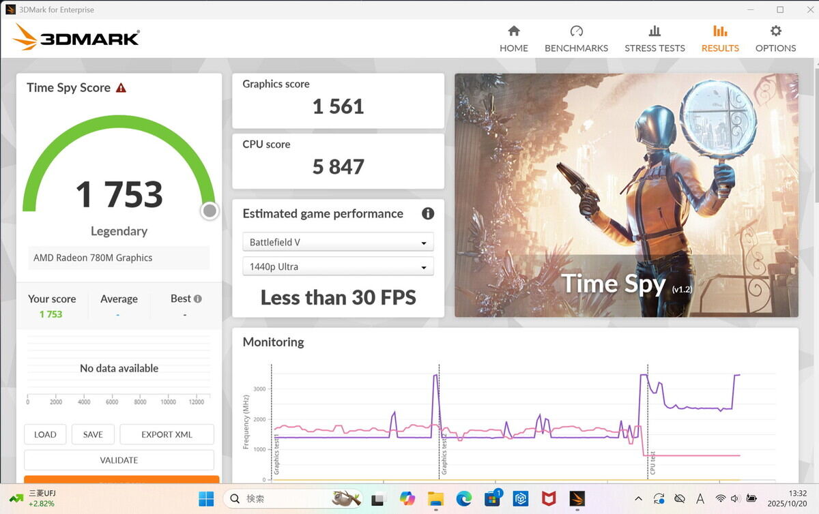This screenshot has width=819, height=514.
Task: Open the 1440p Ultra quality dropdown
Action: [338, 266]
